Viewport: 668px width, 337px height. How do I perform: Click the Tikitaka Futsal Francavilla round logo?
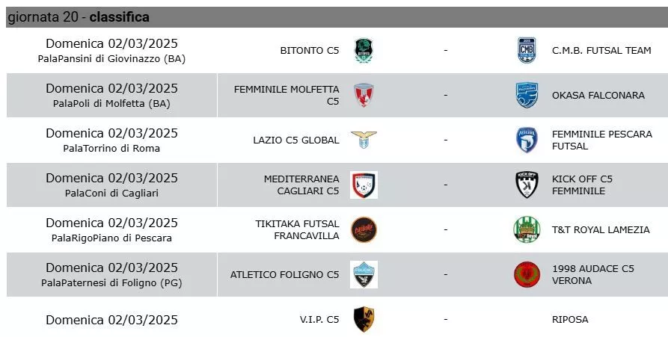point(364,230)
